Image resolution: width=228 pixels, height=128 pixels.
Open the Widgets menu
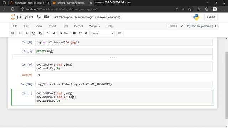94,26
